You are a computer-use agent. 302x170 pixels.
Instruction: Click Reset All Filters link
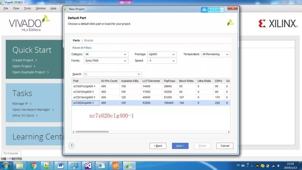(x=82, y=48)
